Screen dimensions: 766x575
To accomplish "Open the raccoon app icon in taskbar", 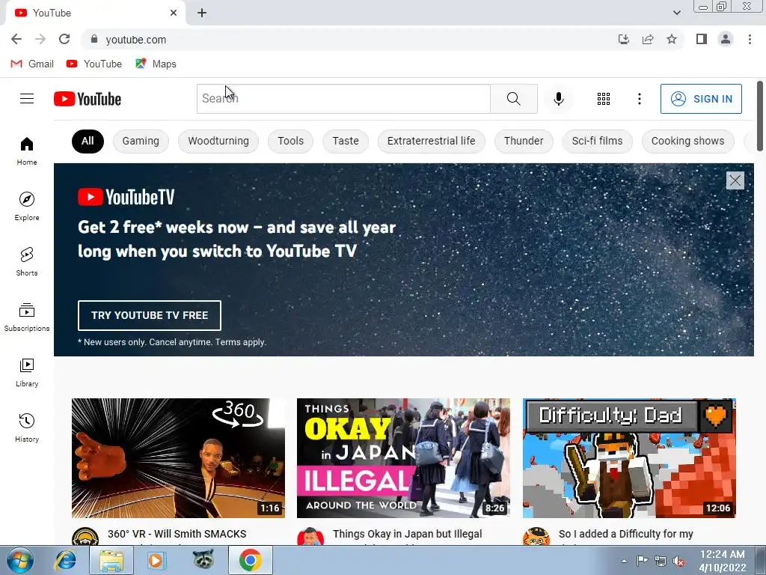I will pyautogui.click(x=203, y=560).
